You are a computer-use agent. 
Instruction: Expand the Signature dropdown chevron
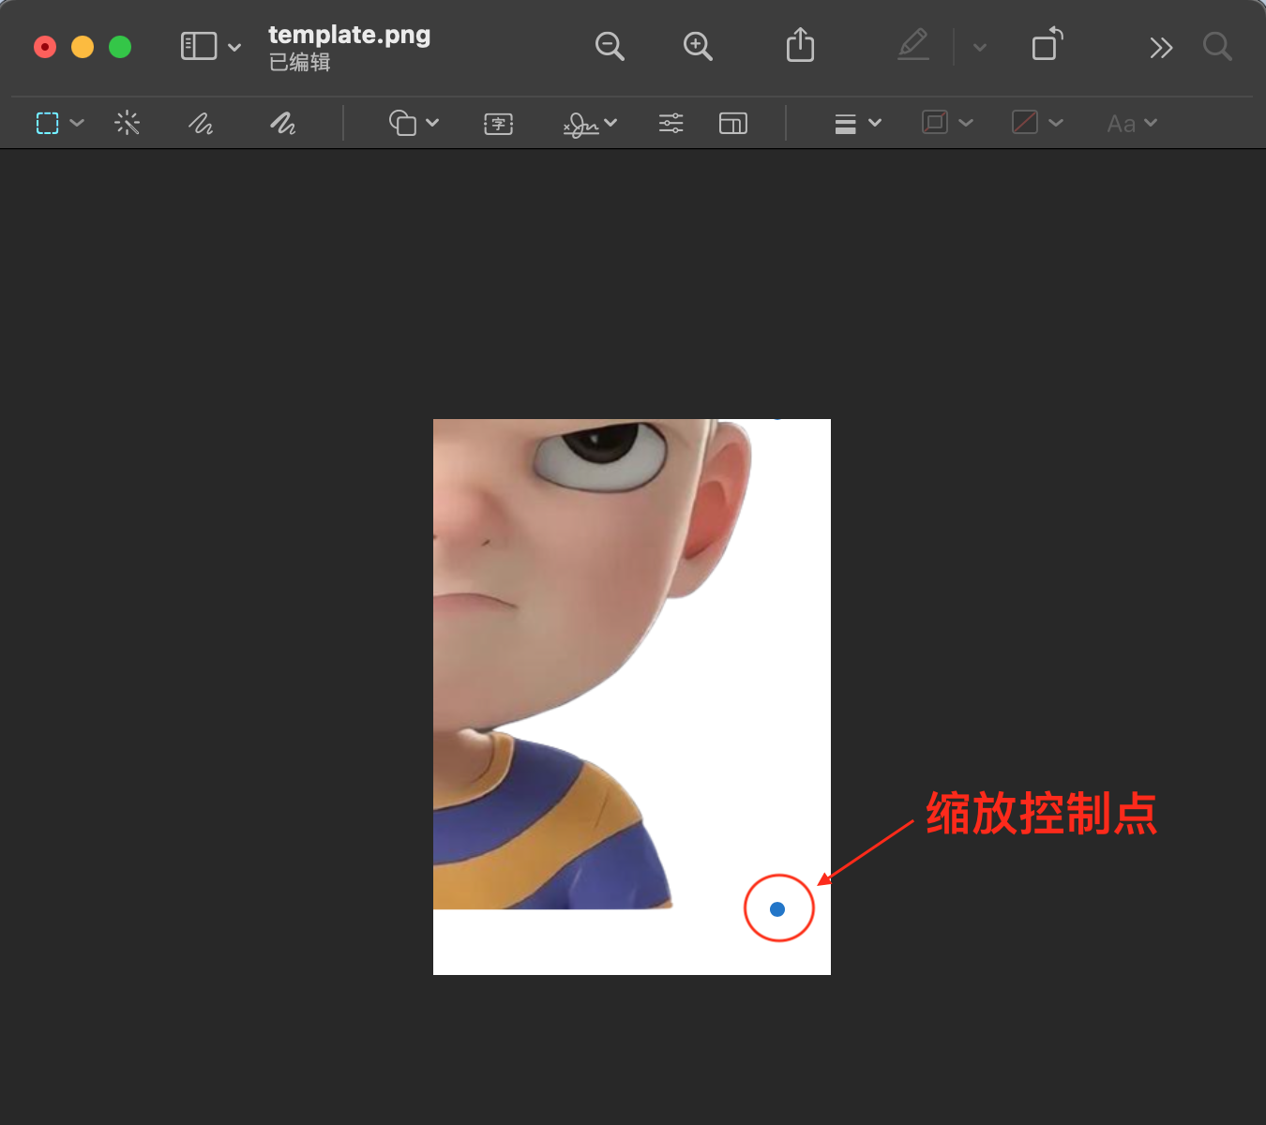610,122
